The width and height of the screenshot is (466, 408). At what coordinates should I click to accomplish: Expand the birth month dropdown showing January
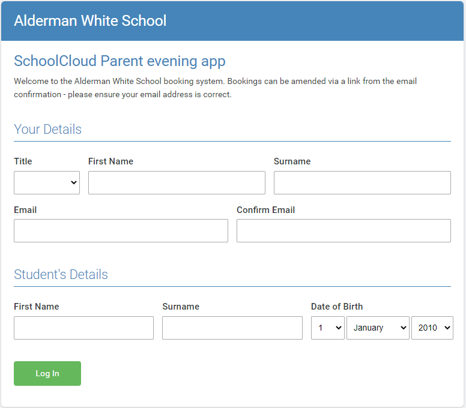coord(378,328)
